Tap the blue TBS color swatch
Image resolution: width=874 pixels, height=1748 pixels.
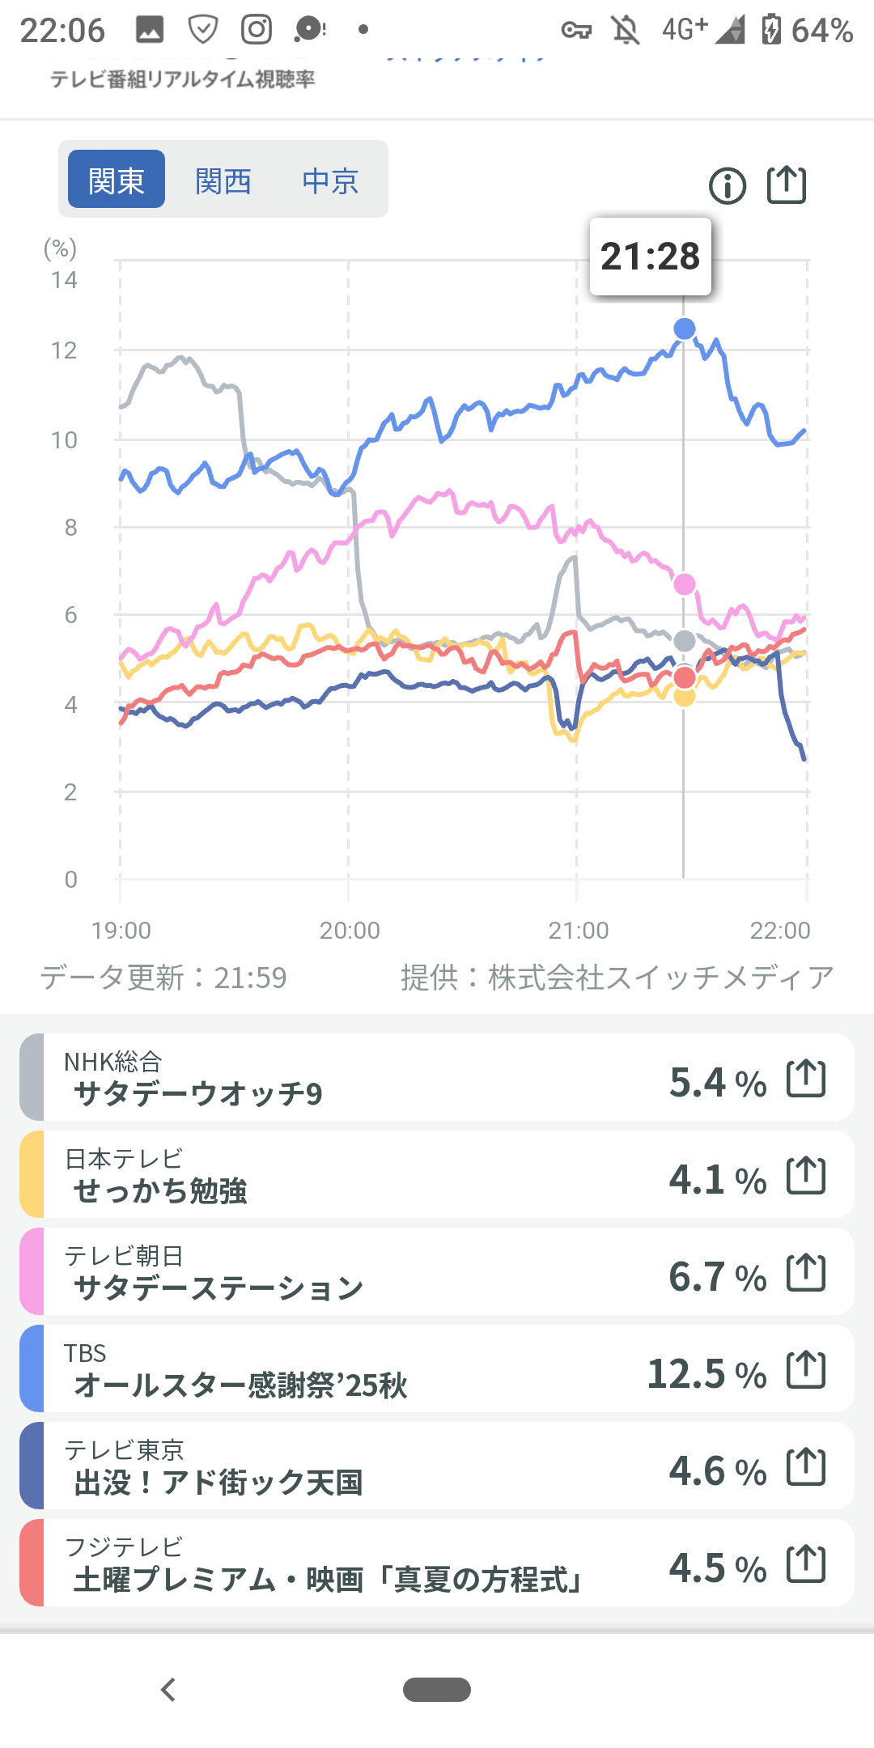(x=32, y=1368)
